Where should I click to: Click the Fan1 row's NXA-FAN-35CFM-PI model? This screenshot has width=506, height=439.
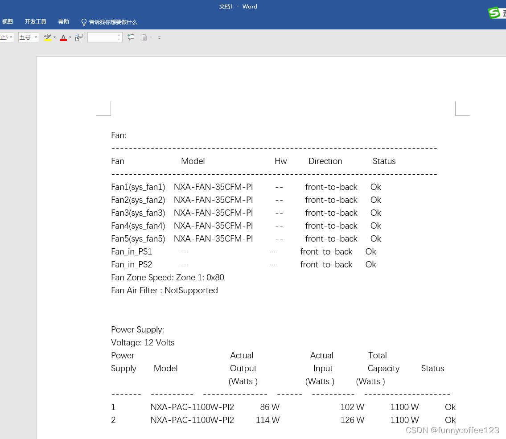[213, 187]
